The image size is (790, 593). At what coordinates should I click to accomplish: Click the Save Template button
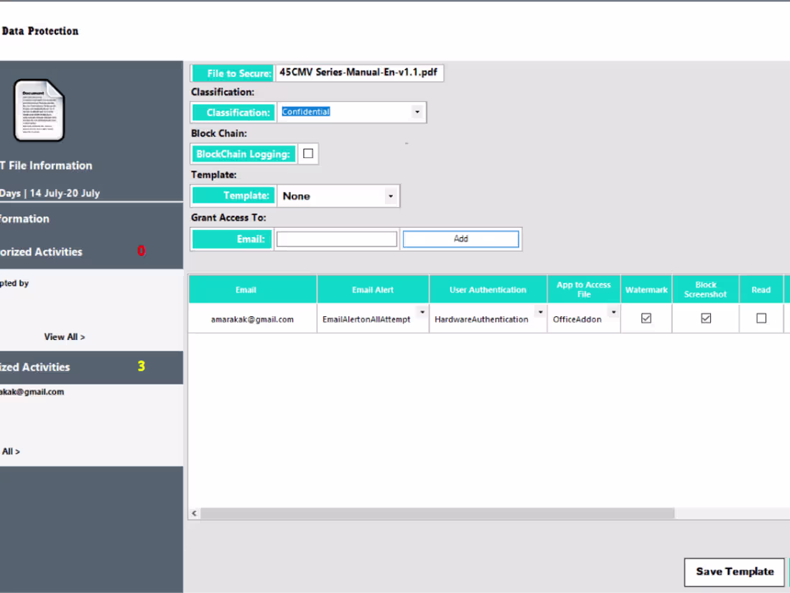(x=733, y=572)
